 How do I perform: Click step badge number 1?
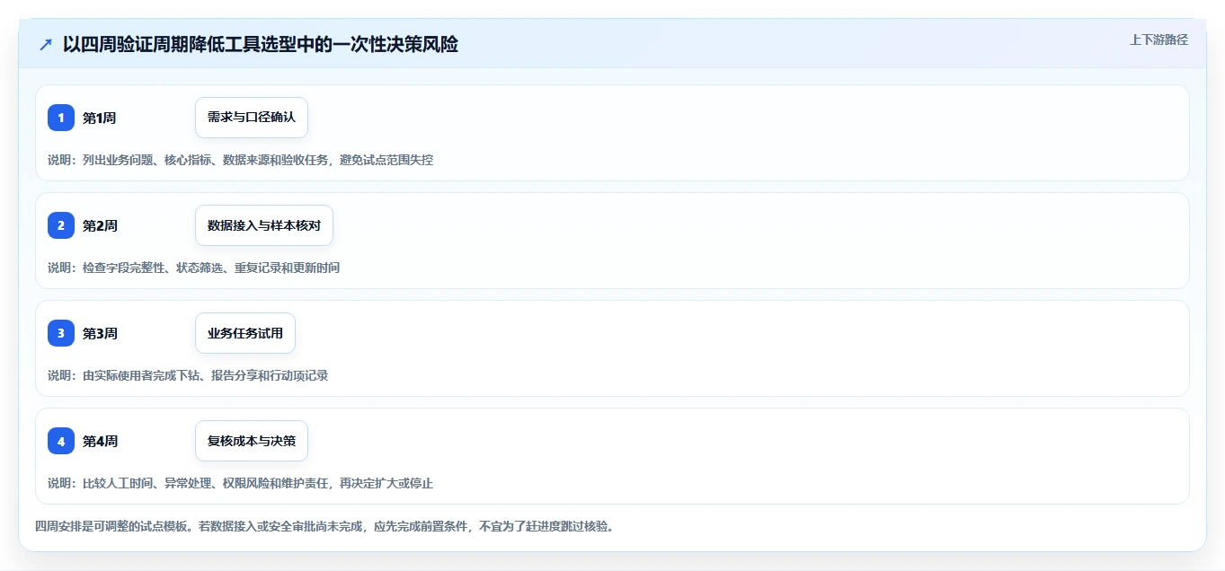[x=61, y=118]
